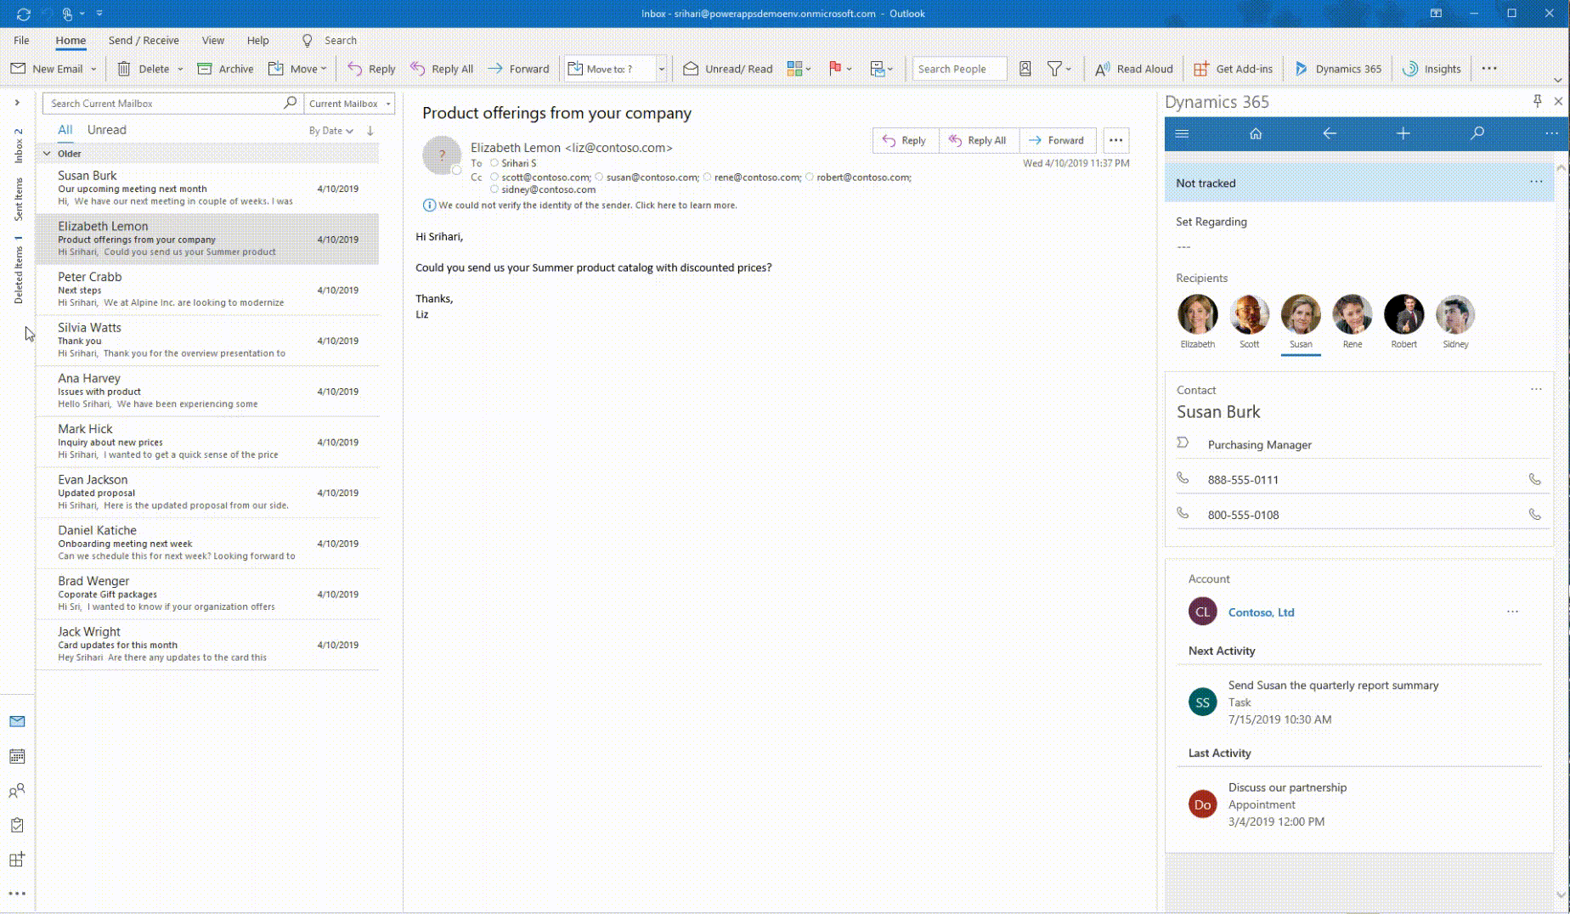This screenshot has height=914, width=1570.
Task: Reverse sort order arrow in message list
Action: pos(370,130)
